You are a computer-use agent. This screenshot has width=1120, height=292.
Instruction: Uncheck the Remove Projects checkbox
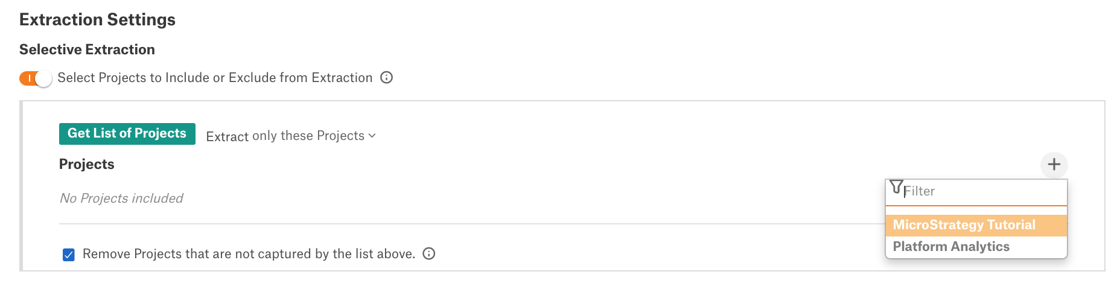tap(69, 255)
